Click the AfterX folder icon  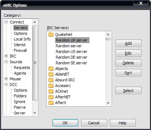[x=51, y=103]
